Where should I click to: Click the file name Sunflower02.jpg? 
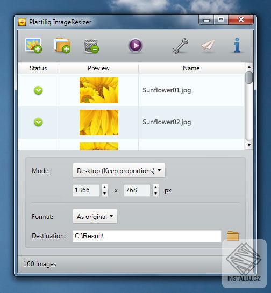point(167,122)
